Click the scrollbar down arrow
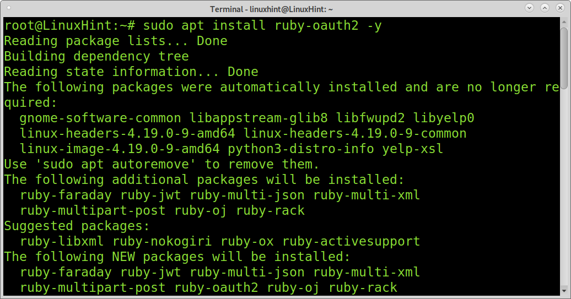Screen dimensions: 571x299 564,291
